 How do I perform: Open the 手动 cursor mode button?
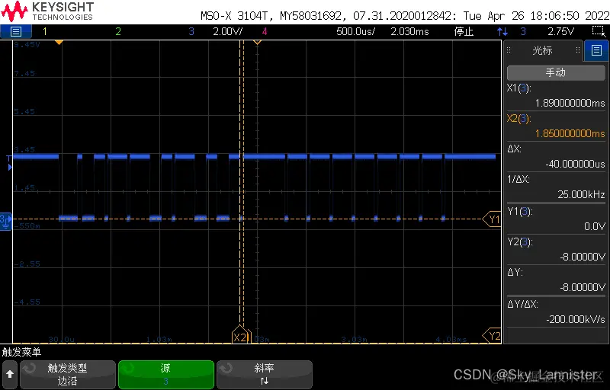coord(556,72)
